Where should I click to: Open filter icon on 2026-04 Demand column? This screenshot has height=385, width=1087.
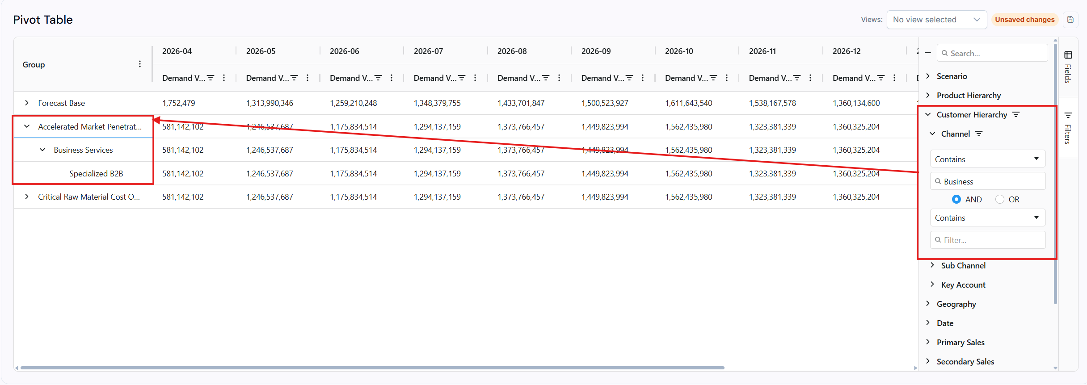pos(211,78)
